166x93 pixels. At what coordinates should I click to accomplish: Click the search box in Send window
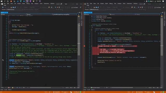pos(59,4)
